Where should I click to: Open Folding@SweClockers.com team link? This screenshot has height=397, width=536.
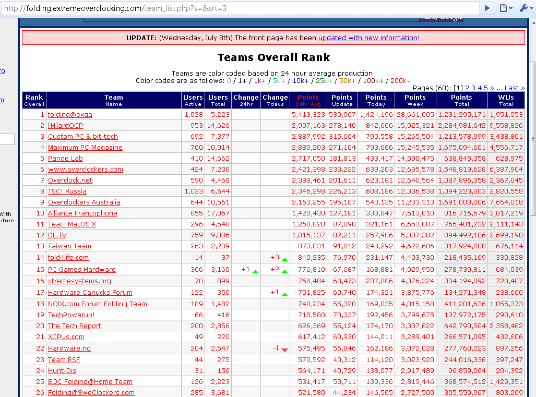(91, 392)
